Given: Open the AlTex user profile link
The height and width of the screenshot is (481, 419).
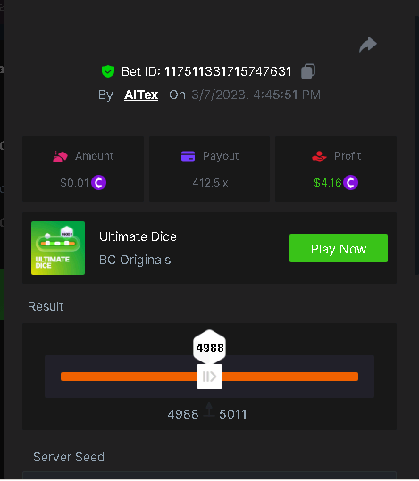Looking at the screenshot, I should tap(141, 95).
